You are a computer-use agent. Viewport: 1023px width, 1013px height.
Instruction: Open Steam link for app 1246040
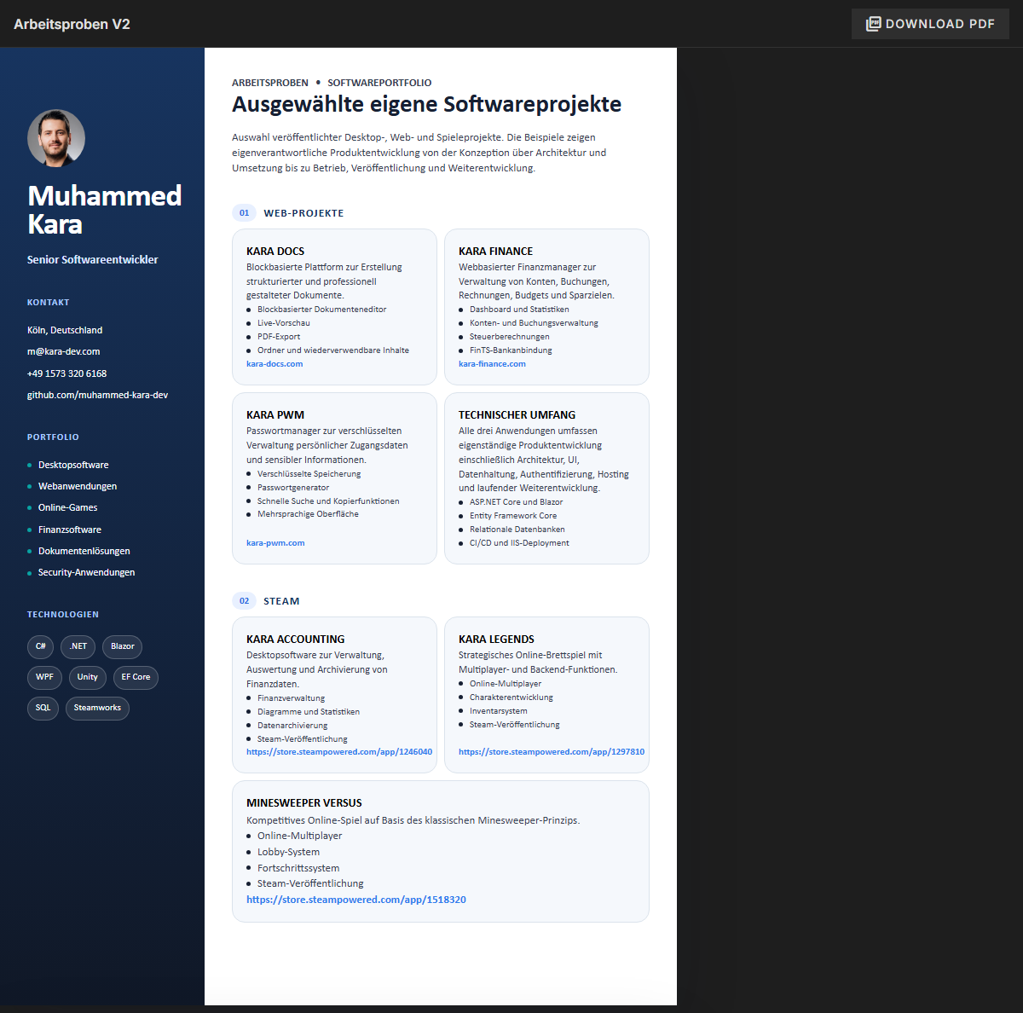(x=339, y=752)
